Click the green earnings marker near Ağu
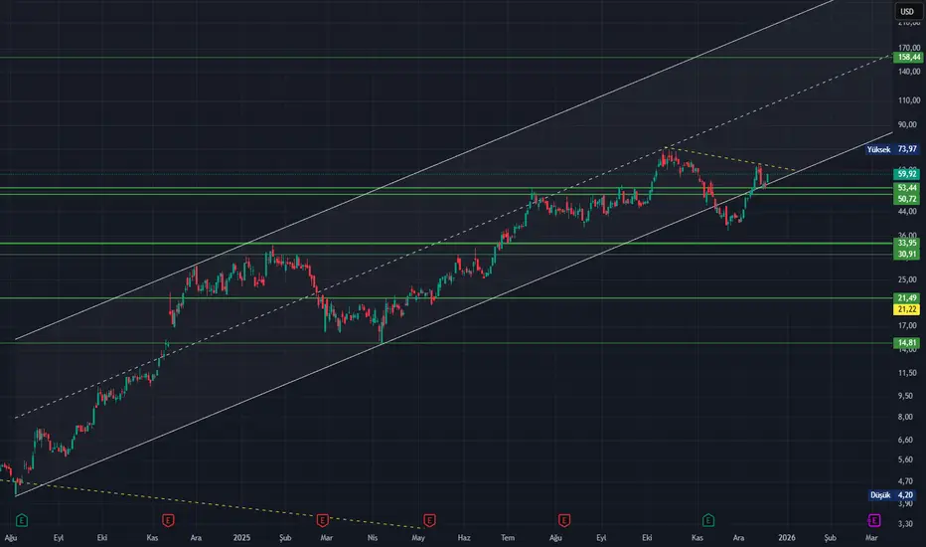Viewport: 926px width, 547px height. tap(22, 520)
